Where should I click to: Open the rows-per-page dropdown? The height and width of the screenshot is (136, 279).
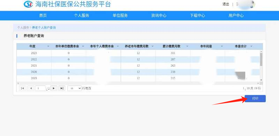(x=74, y=88)
